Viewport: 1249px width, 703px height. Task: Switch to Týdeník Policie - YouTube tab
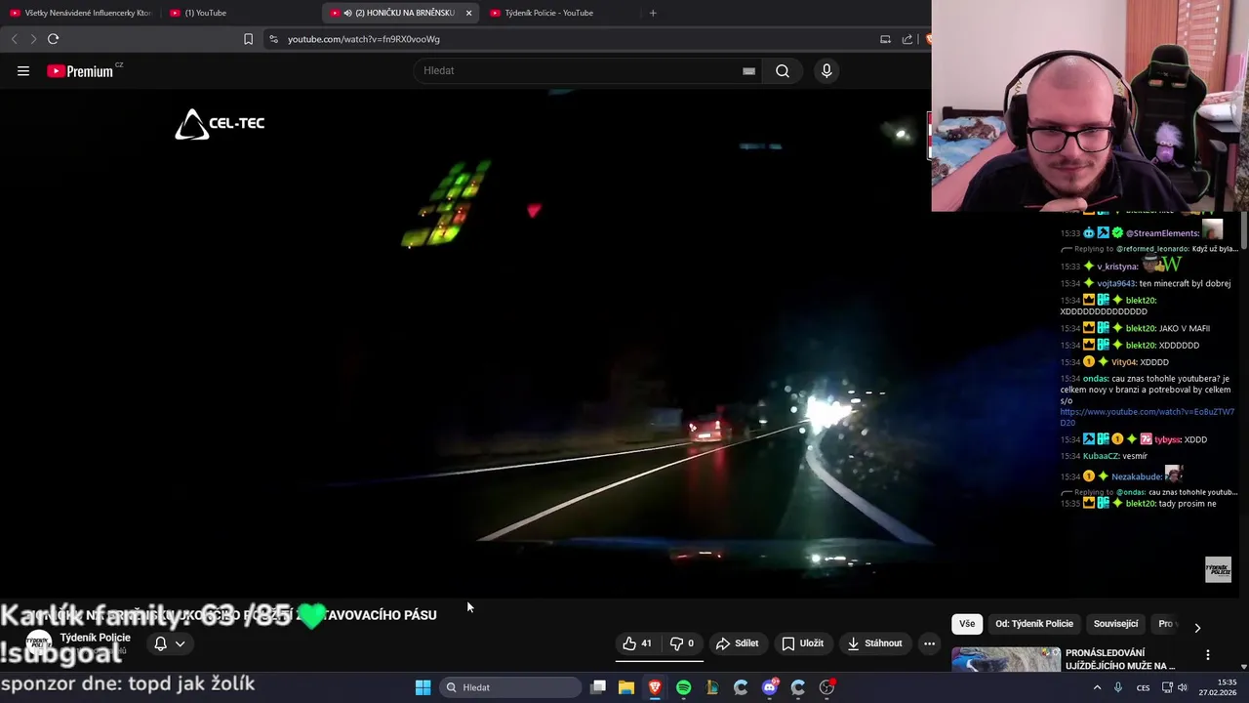tap(560, 13)
